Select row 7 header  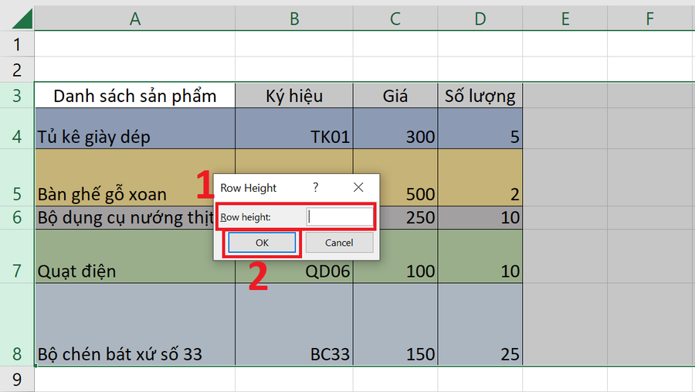(17, 256)
